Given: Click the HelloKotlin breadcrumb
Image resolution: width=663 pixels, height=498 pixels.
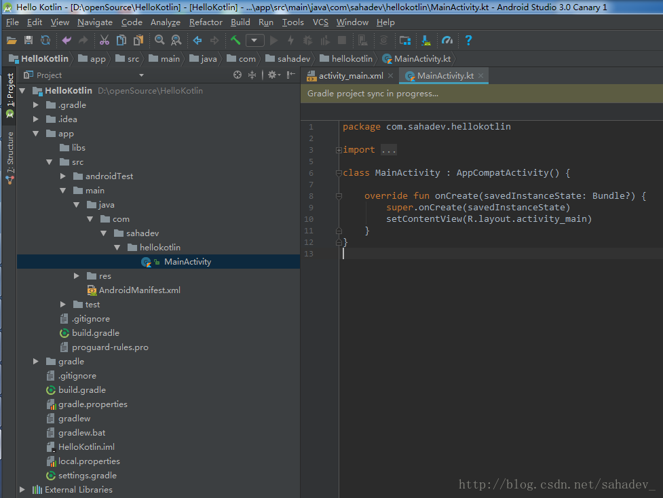Looking at the screenshot, I should point(39,59).
